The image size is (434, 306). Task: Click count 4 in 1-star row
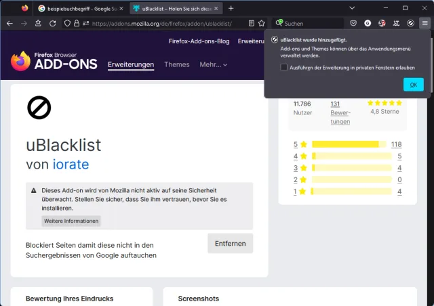[399, 192]
